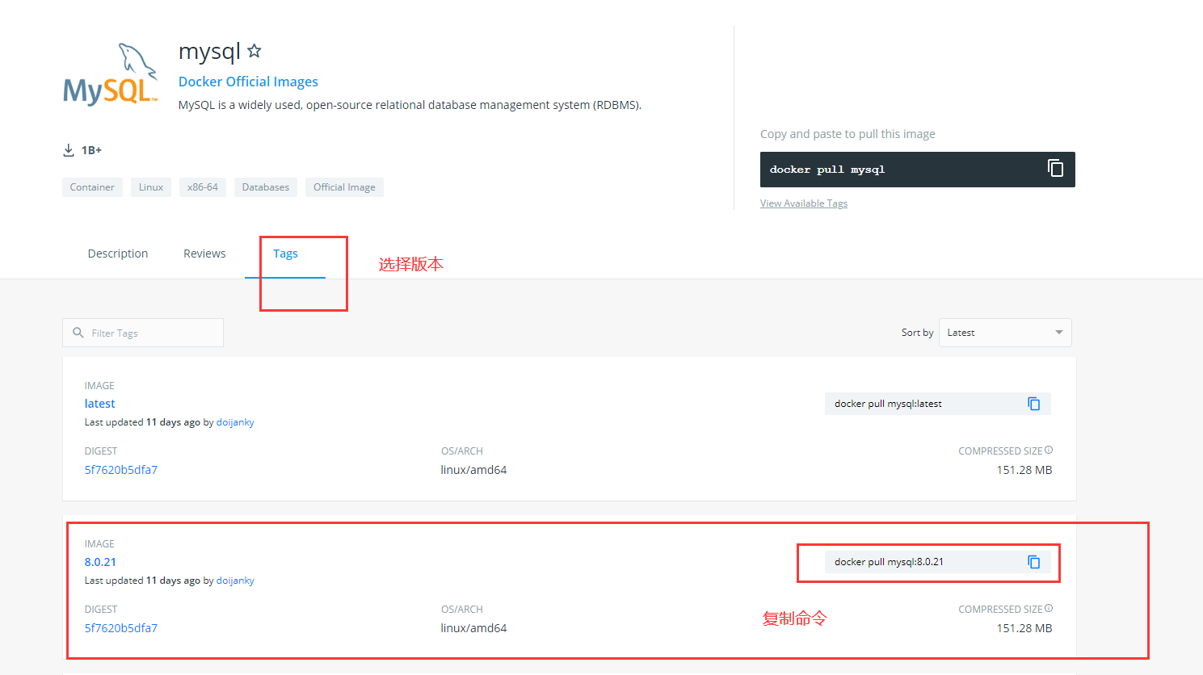
Task: Click 'Copy and paste to pull this image'
Action: click(x=848, y=134)
